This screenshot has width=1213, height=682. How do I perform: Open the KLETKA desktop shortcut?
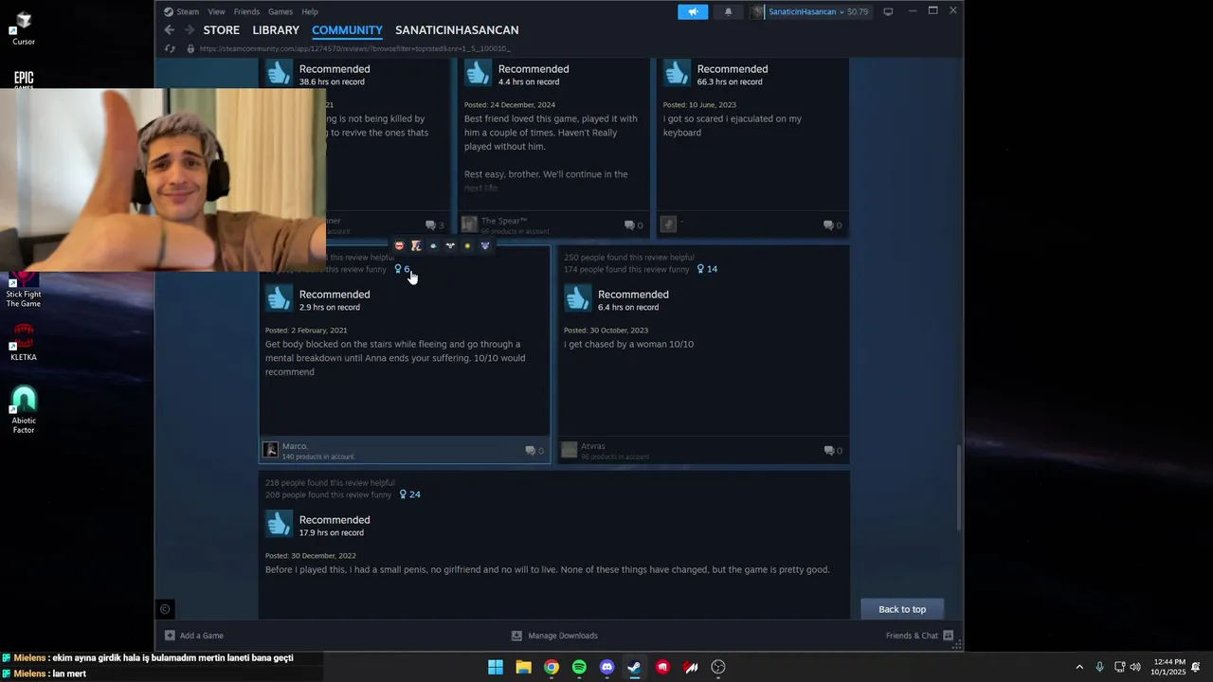tap(24, 343)
